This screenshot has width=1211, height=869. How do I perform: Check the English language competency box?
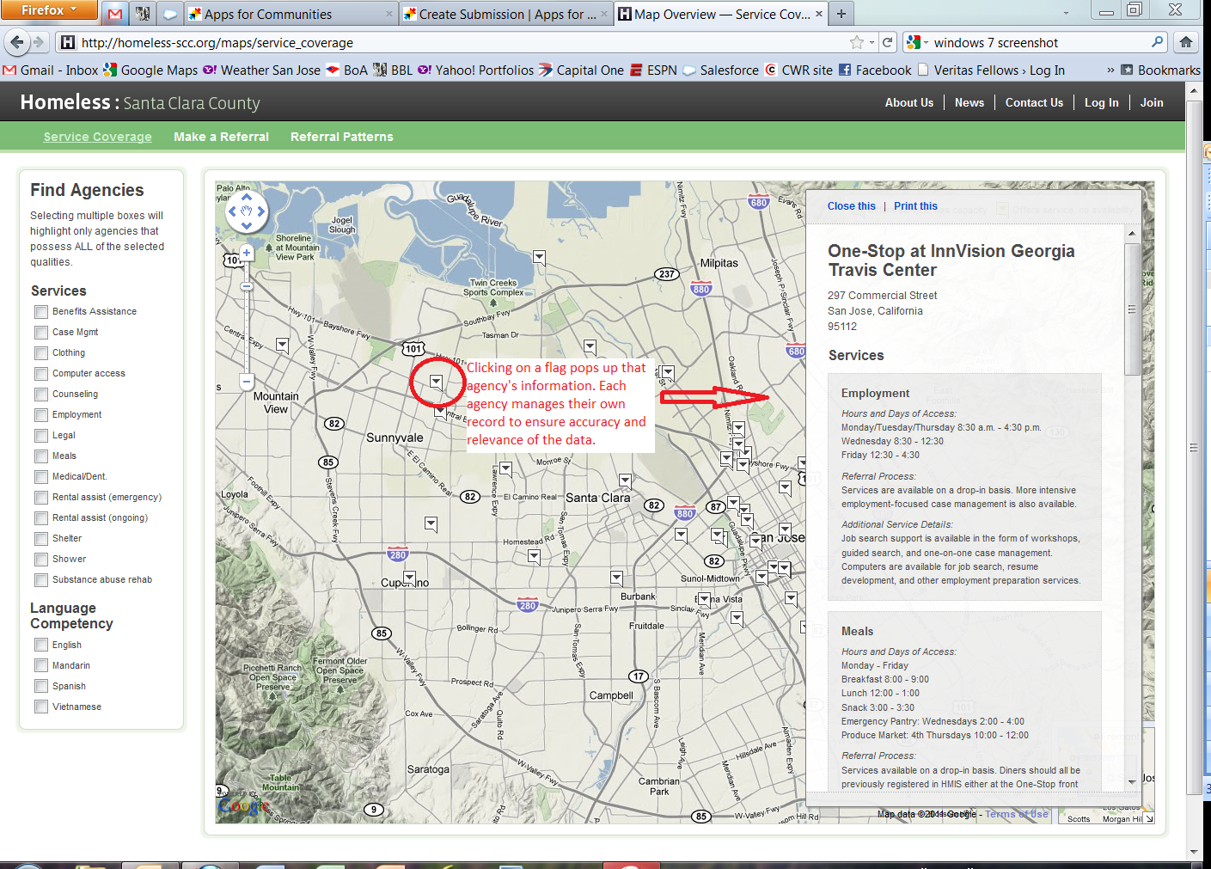[41, 645]
